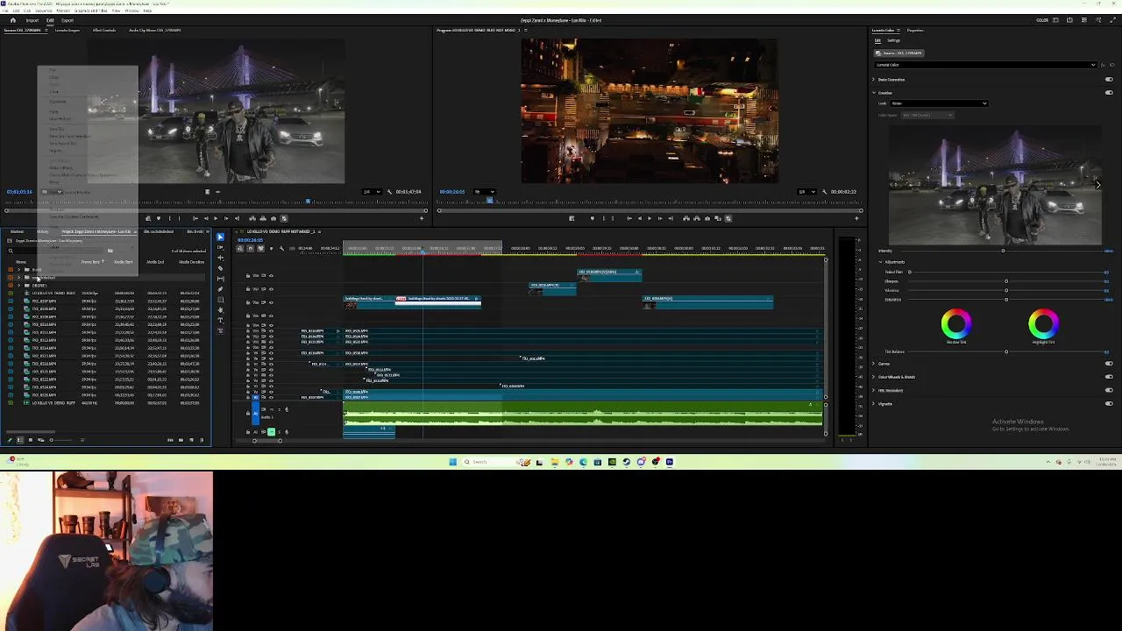Collapse the Adjustments group

click(x=881, y=262)
